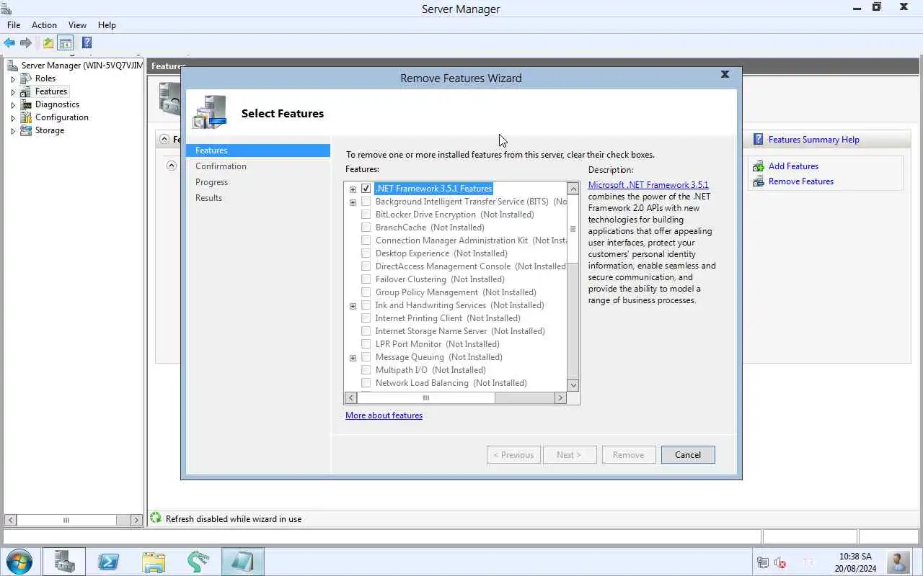Image resolution: width=923 pixels, height=576 pixels.
Task: Expand the Diagnostics tree node
Action: point(13,104)
